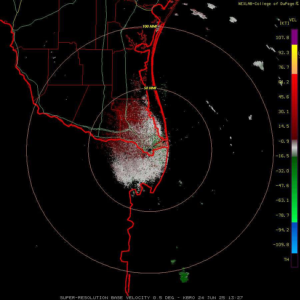Image resolution: width=300 pixels, height=300 pixels.
Task: Click the -63.1 velocity value
Action: 282,200
